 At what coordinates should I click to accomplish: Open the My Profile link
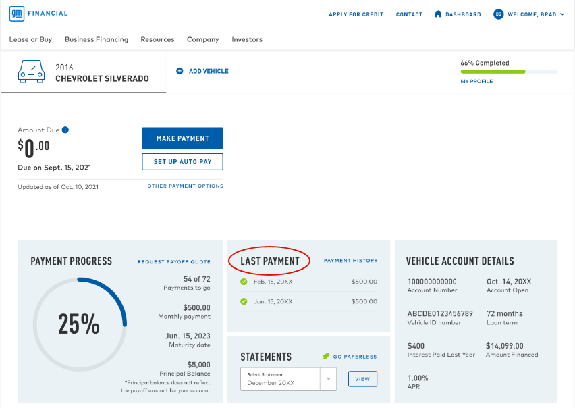click(x=476, y=82)
